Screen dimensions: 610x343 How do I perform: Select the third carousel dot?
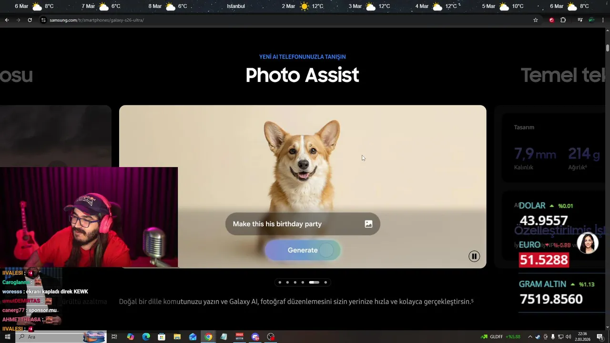tap(295, 282)
